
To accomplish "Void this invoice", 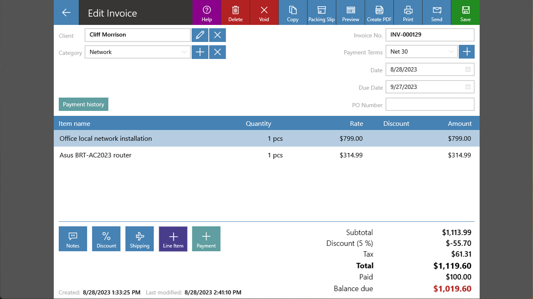I will click(x=264, y=12).
